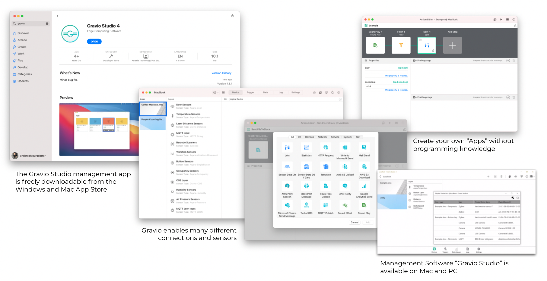Click the Encoding utf-8 input field
The width and height of the screenshot is (547, 281).
coord(386,86)
